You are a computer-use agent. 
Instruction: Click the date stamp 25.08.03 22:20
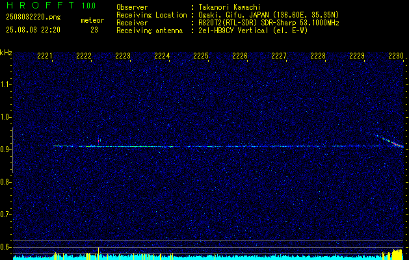point(33,30)
